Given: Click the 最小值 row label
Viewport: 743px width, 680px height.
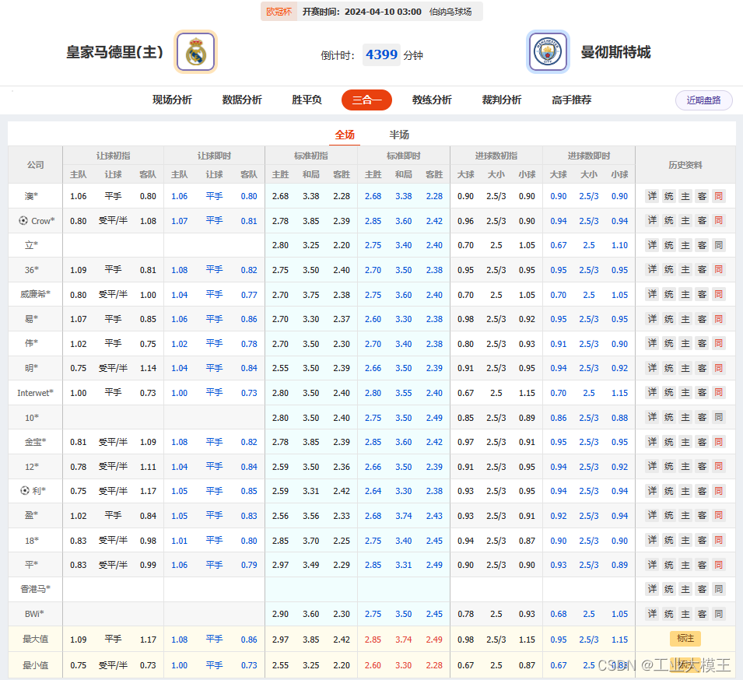Looking at the screenshot, I should 36,665.
